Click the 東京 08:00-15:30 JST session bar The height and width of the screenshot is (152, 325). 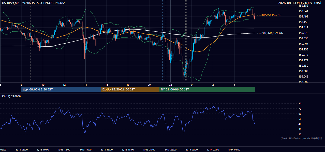point(61,89)
